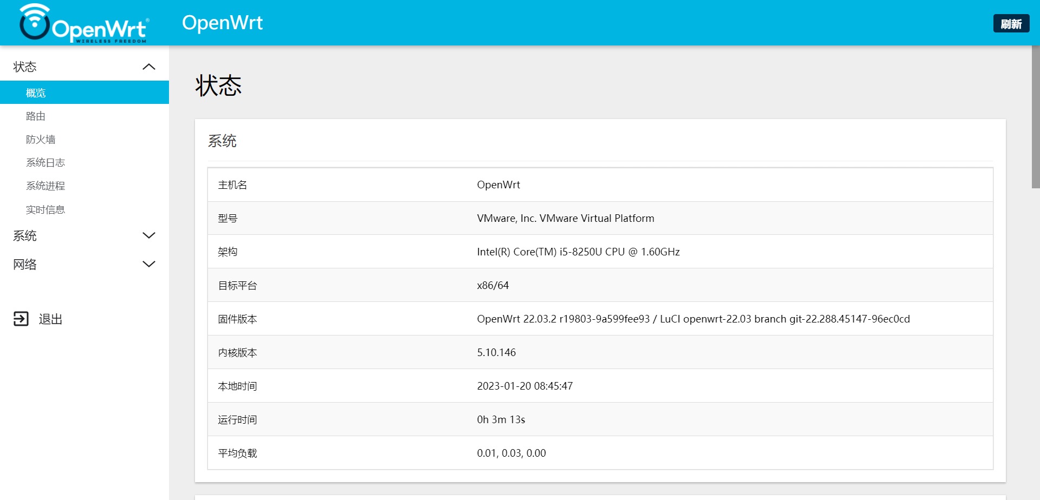Open 实时信息 in sidebar
1040x500 pixels.
pyautogui.click(x=45, y=209)
